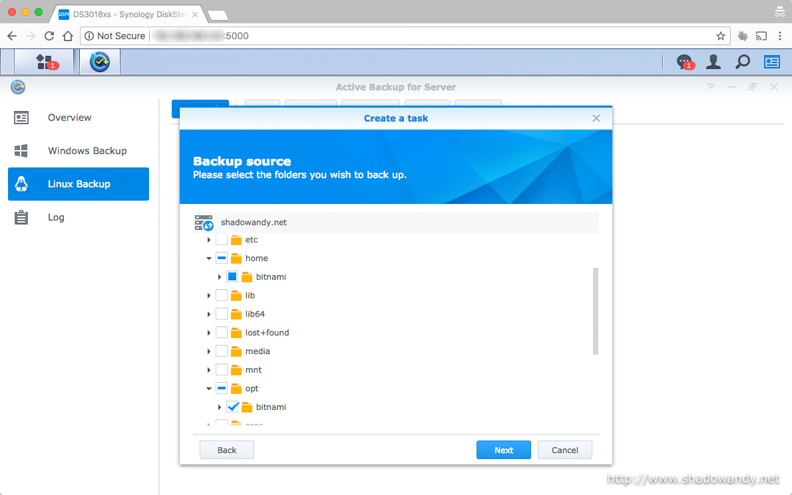
Task: Bookmark this page with the star icon
Action: [x=721, y=36]
